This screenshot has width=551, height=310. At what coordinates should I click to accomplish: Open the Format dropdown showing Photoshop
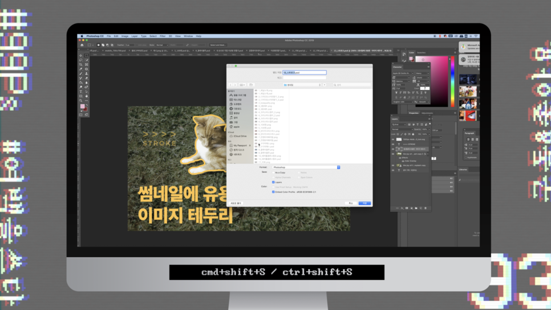306,167
